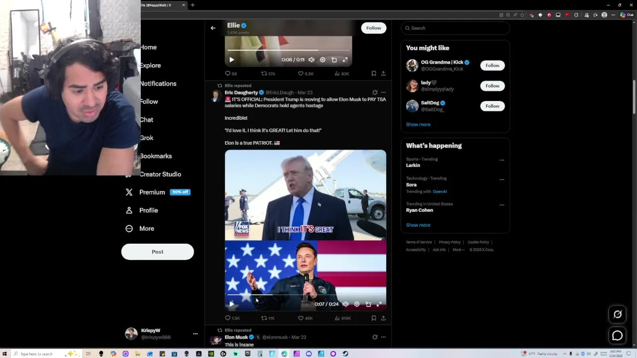
Task: Repost the post with 574 reposts
Action: (x=268, y=74)
